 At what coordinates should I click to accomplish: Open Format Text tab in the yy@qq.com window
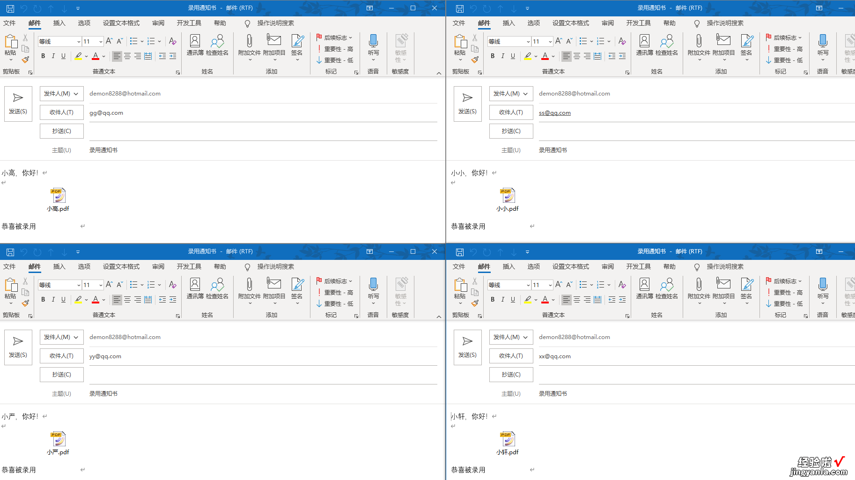tap(121, 266)
